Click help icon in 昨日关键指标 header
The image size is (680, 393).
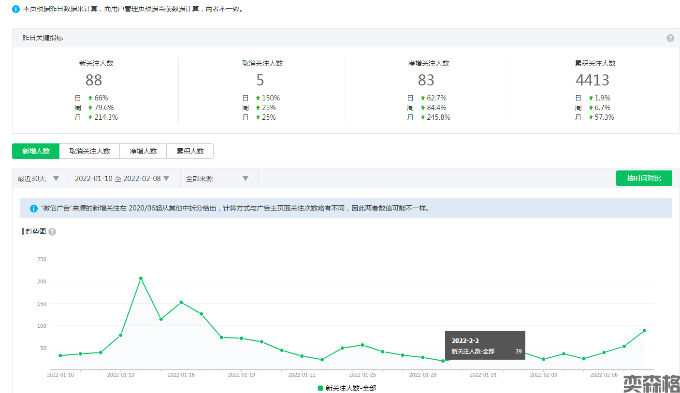click(670, 38)
